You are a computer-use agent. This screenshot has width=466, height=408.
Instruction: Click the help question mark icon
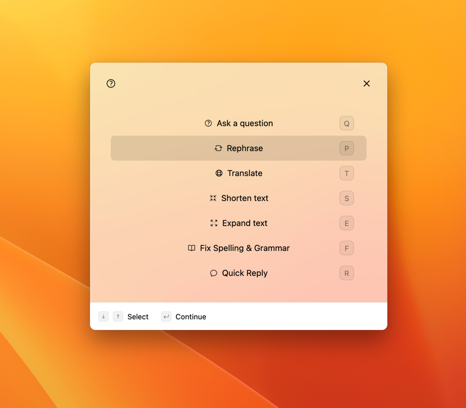tap(111, 83)
